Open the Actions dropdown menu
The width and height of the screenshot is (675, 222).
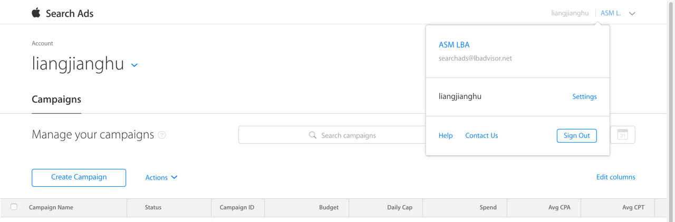[x=161, y=178]
